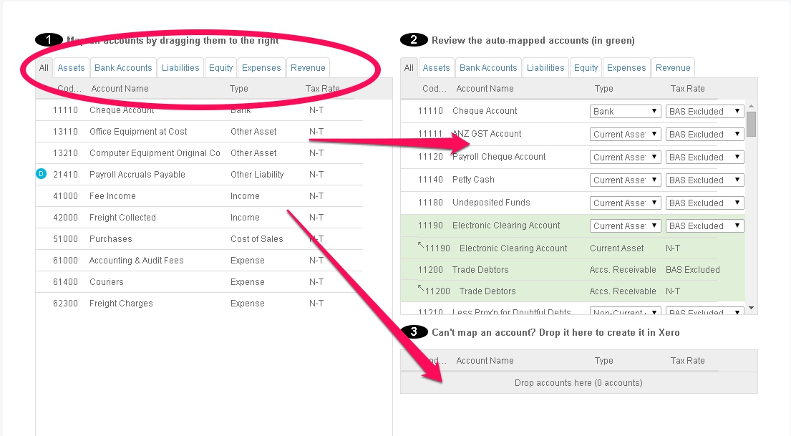Select the Liabilities tab in the left panel
This screenshot has width=791, height=436.
point(180,68)
